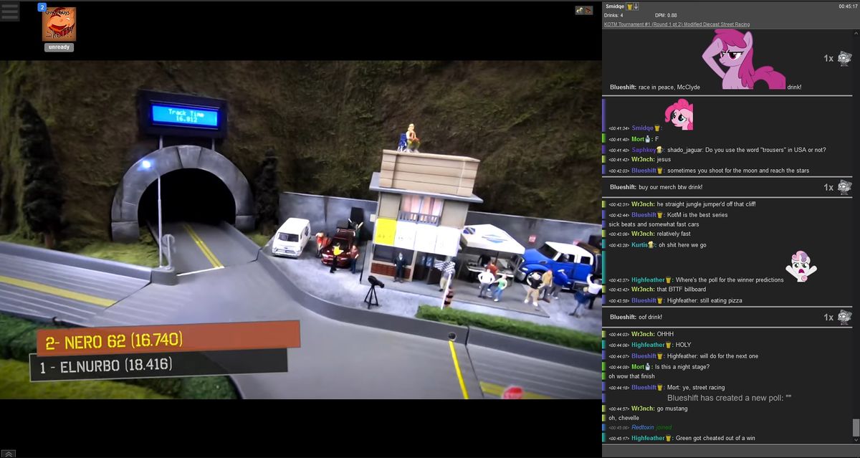This screenshot has height=458, width=860.
Task: Click the pink Pinkie Pie emote in chat
Action: 678,114
